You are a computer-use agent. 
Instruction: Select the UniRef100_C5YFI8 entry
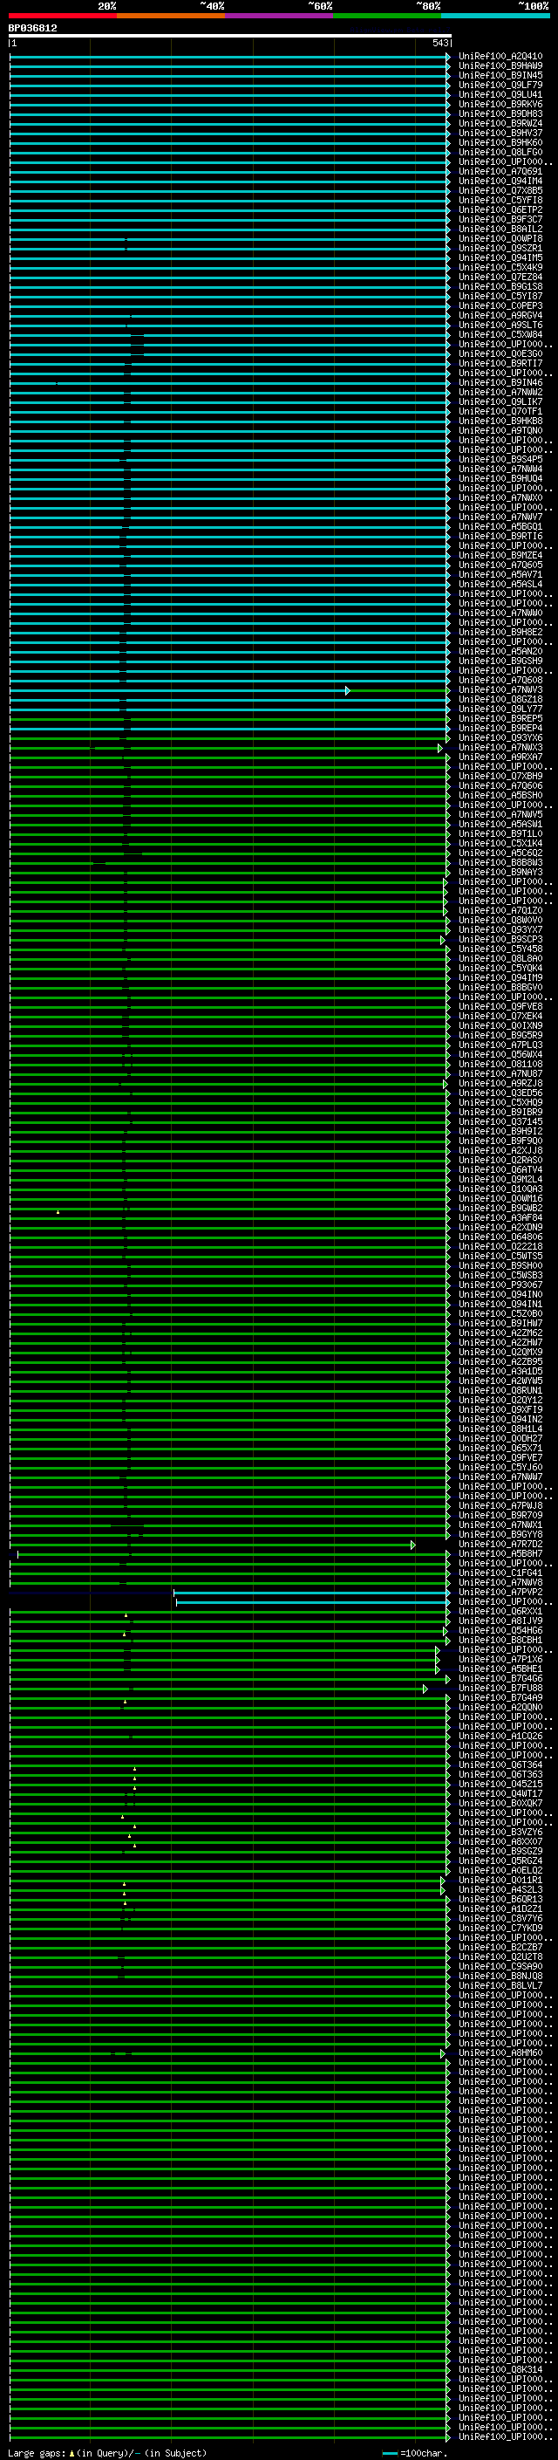500,201
